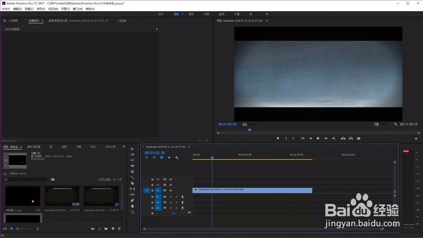Toggle linked selection in timeline
Viewport: 423px width, 238px height.
162,158
